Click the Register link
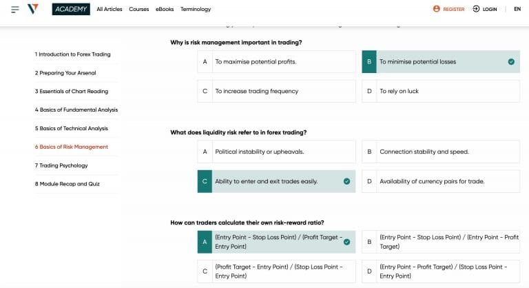 click(453, 9)
